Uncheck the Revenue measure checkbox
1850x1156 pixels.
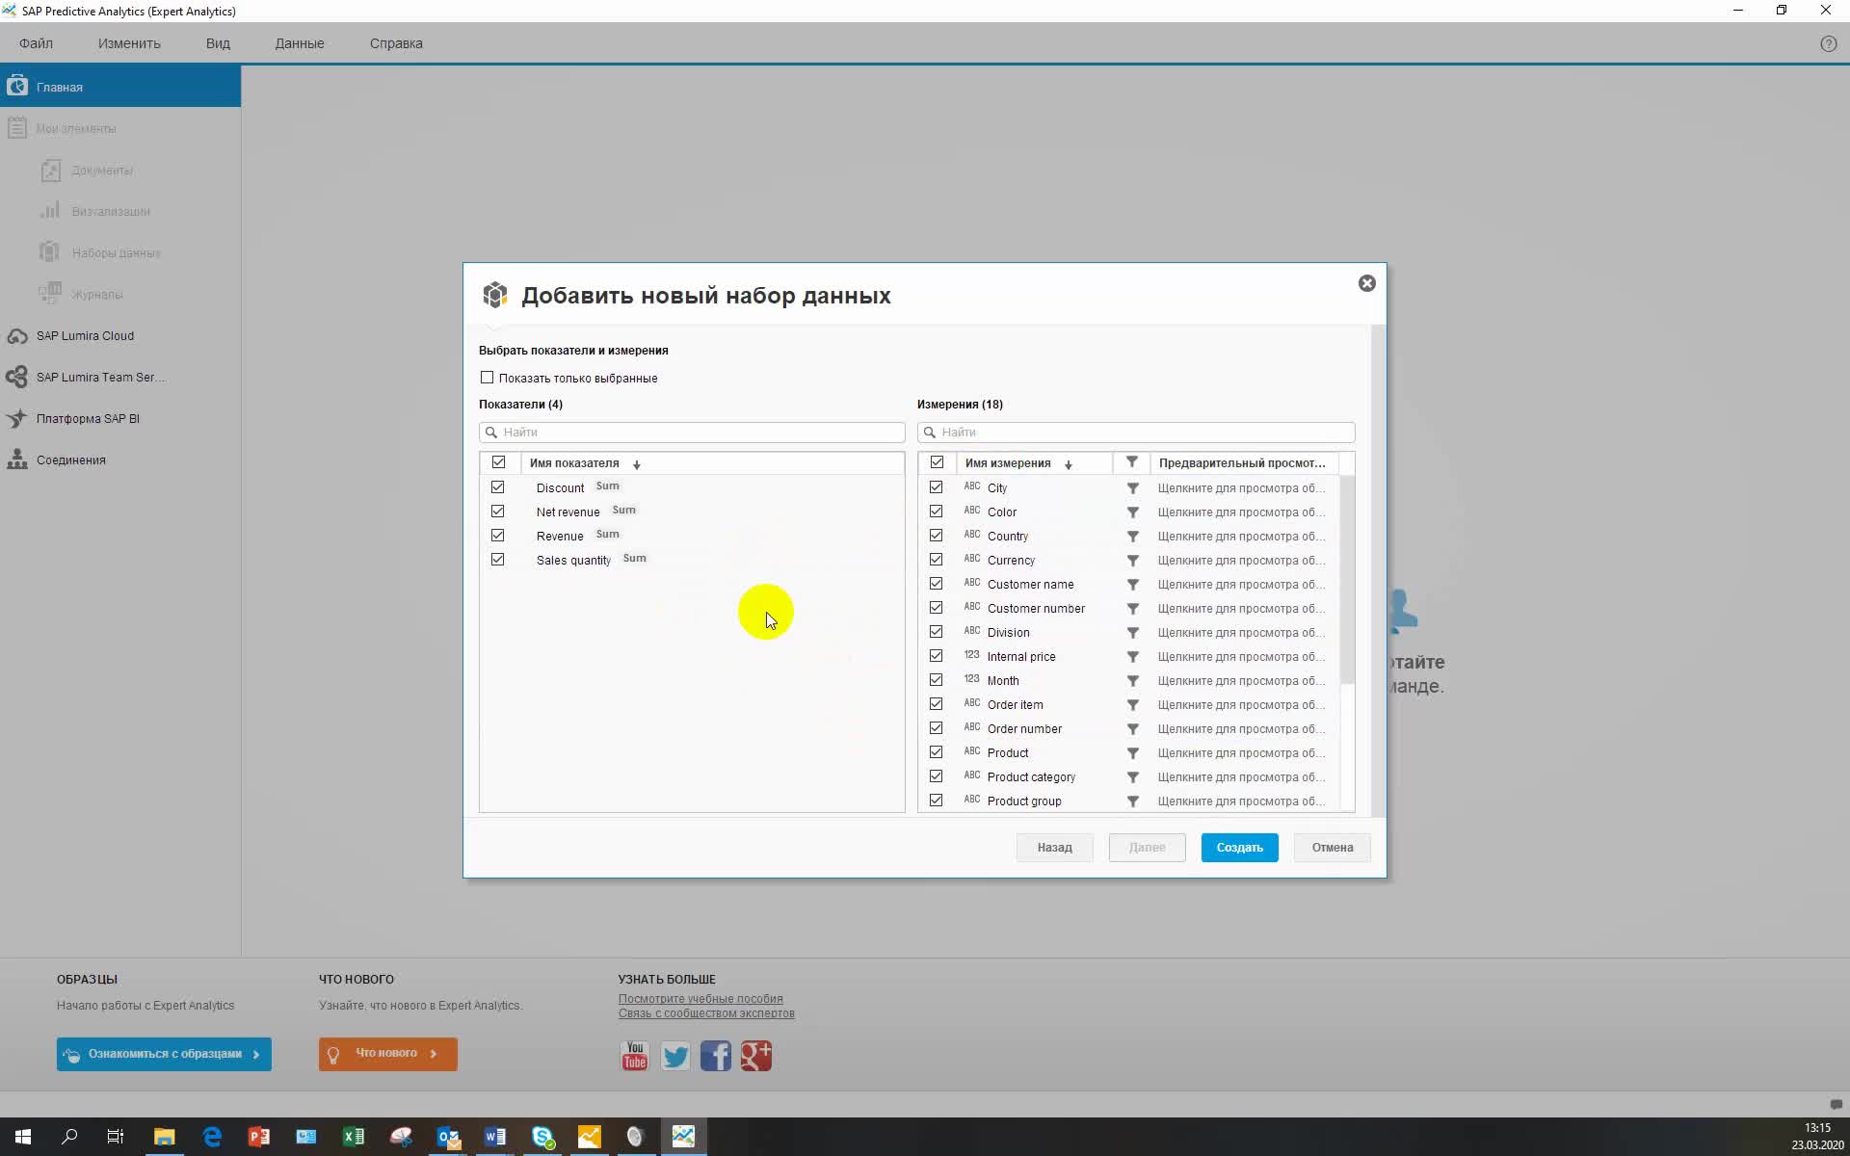click(x=497, y=536)
